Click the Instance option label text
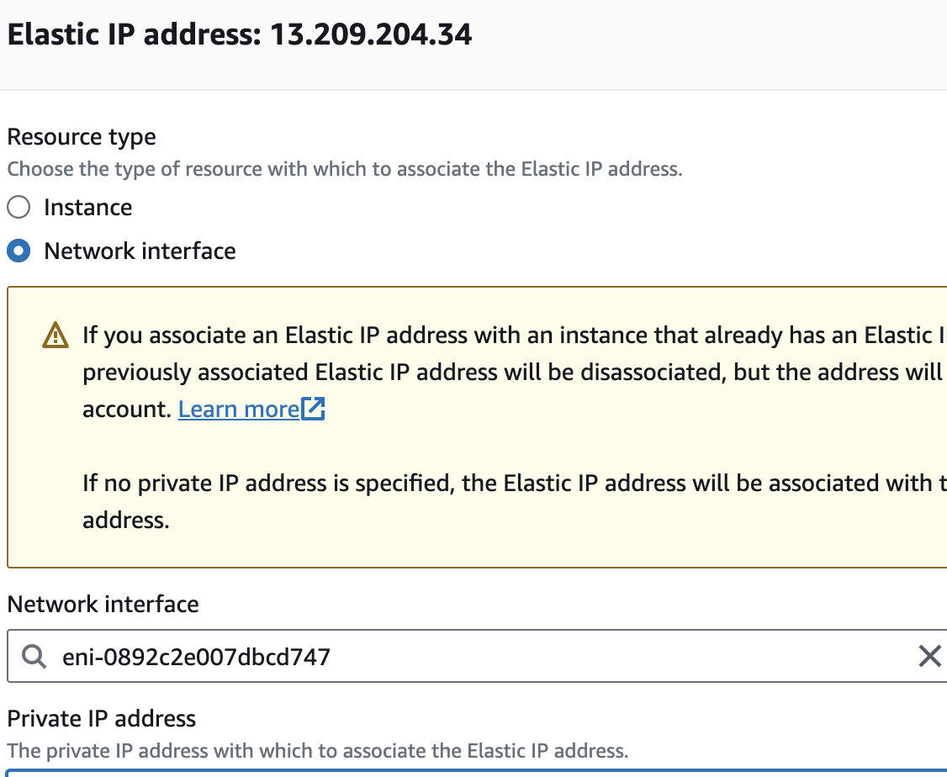 [x=87, y=207]
